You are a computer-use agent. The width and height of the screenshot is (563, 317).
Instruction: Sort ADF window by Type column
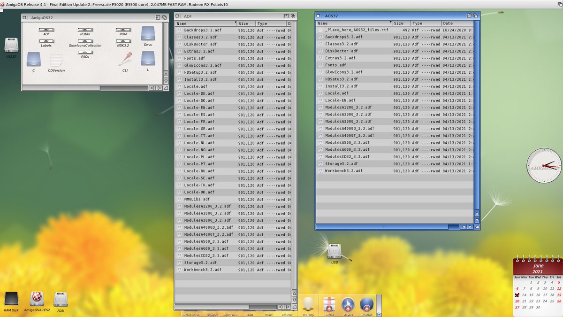271,23
